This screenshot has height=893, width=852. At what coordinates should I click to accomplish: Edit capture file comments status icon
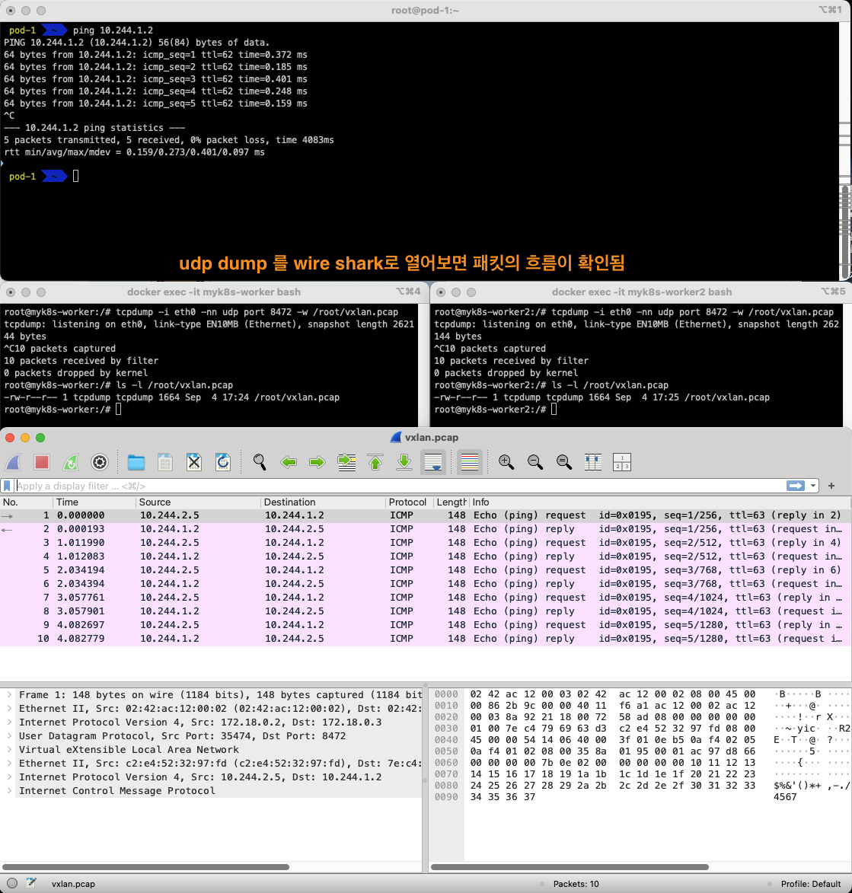coord(31,883)
